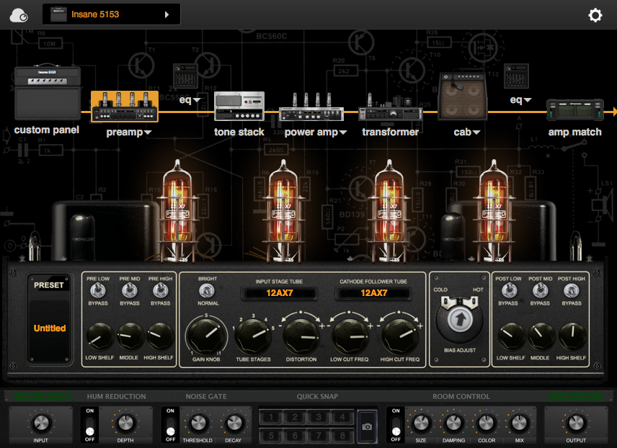
Task: Open the power amp dropdown menu
Action: click(344, 133)
